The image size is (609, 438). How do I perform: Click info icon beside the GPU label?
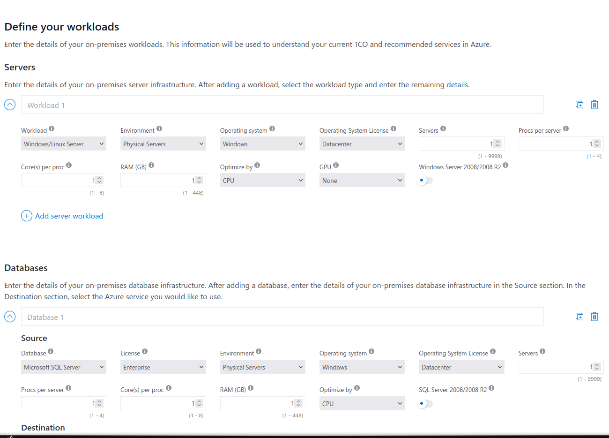[x=336, y=165]
